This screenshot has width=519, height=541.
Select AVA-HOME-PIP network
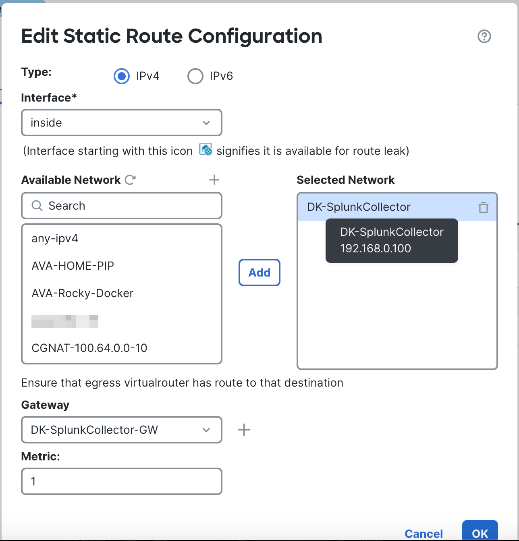[x=73, y=266]
